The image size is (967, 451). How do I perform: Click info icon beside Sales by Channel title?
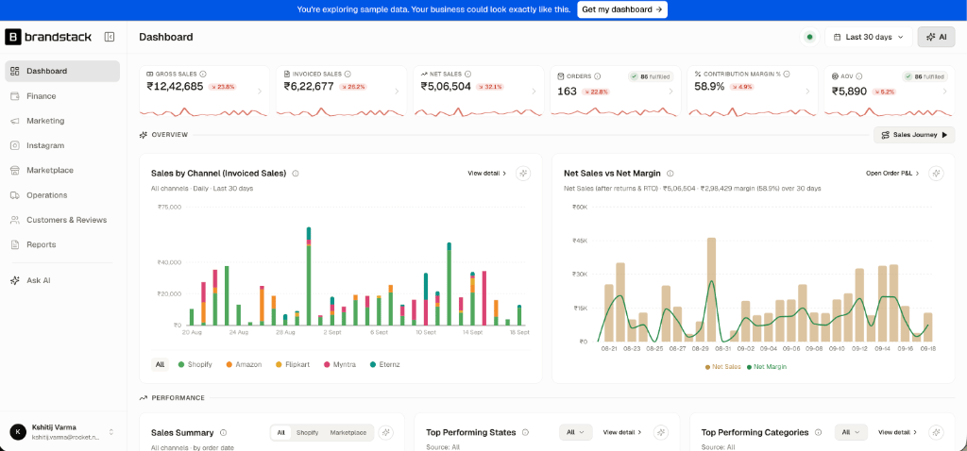(296, 174)
